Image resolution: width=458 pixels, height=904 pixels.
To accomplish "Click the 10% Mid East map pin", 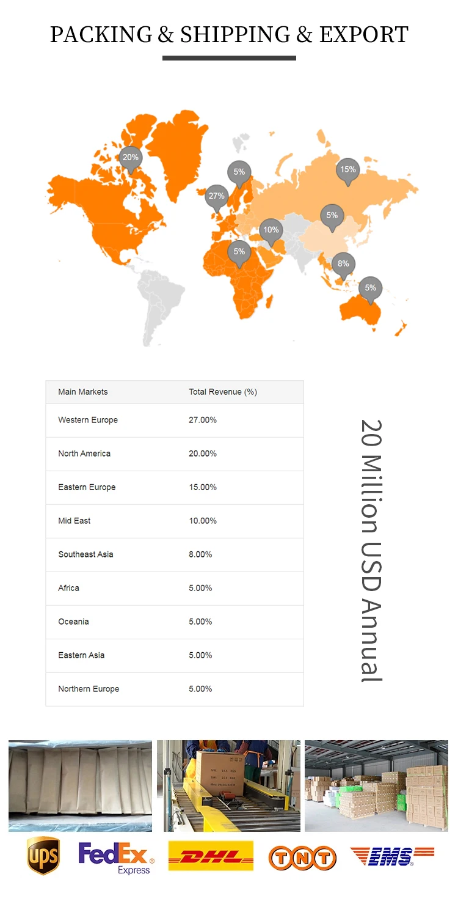I will coord(271,230).
